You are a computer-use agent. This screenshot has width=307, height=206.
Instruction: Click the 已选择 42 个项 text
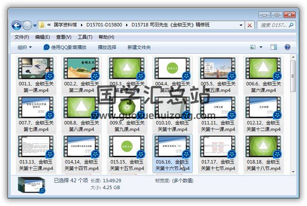[x=71, y=180]
